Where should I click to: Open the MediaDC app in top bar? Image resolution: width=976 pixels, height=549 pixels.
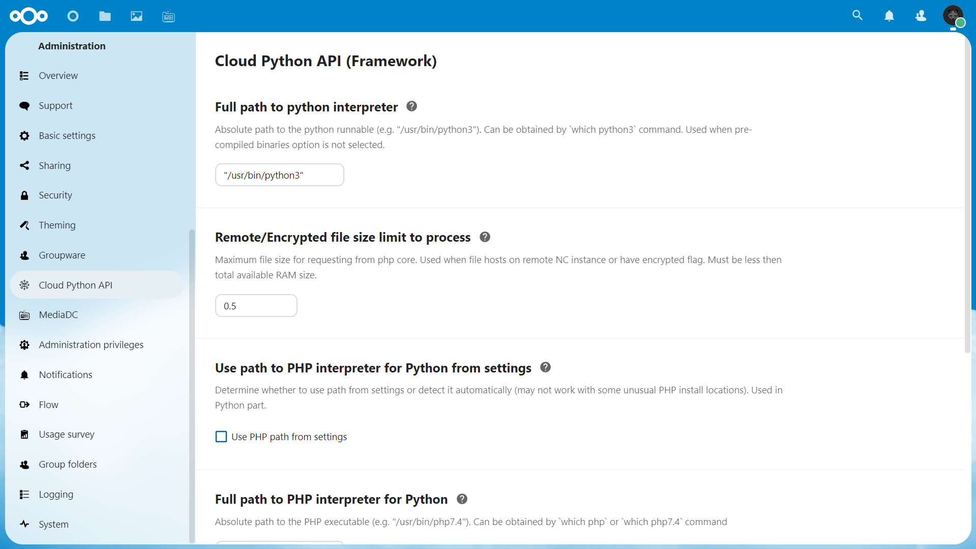point(168,17)
